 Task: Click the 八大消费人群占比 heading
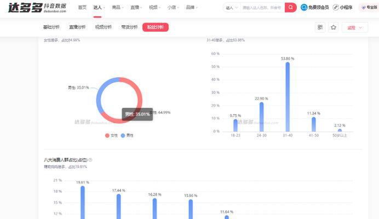(x=66, y=160)
